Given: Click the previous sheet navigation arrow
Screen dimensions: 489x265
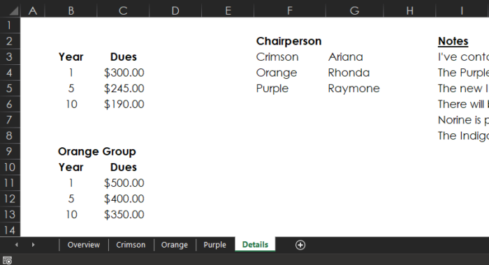Looking at the screenshot, I should click(x=17, y=245).
